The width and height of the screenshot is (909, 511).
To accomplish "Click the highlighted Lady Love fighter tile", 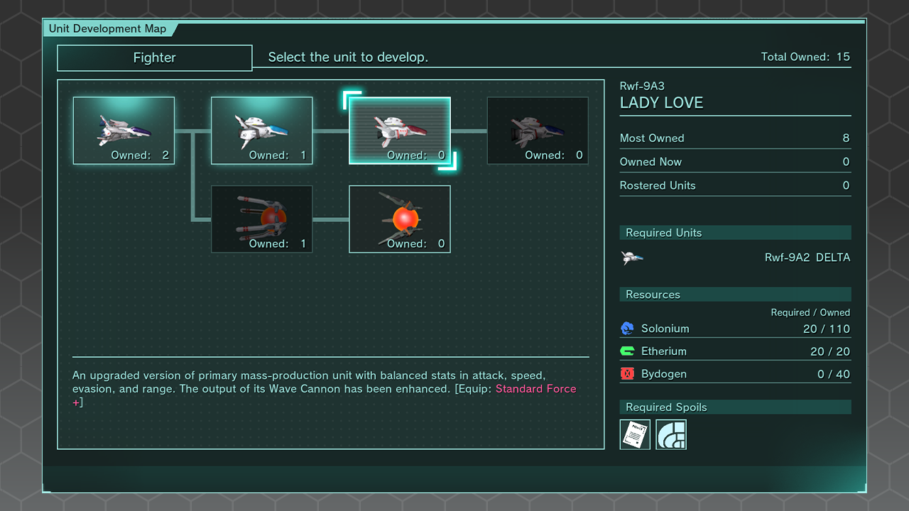I will (399, 131).
